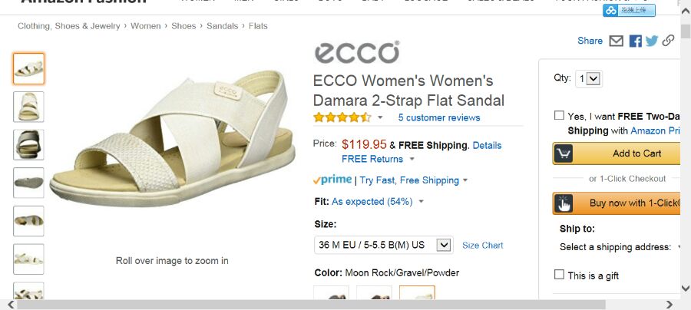Click the Prime logo
This screenshot has width=691, height=310.
click(x=332, y=180)
